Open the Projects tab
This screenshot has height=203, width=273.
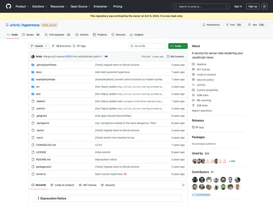point(100,35)
